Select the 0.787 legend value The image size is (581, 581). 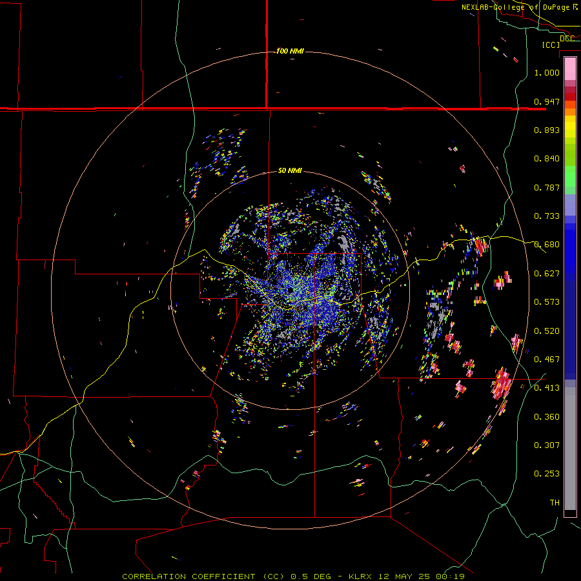click(x=547, y=187)
